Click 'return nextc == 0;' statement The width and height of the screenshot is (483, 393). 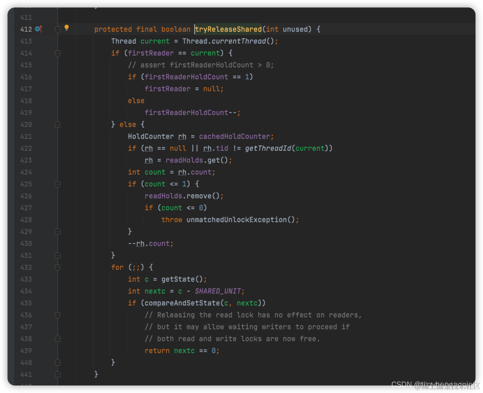[x=182, y=351]
